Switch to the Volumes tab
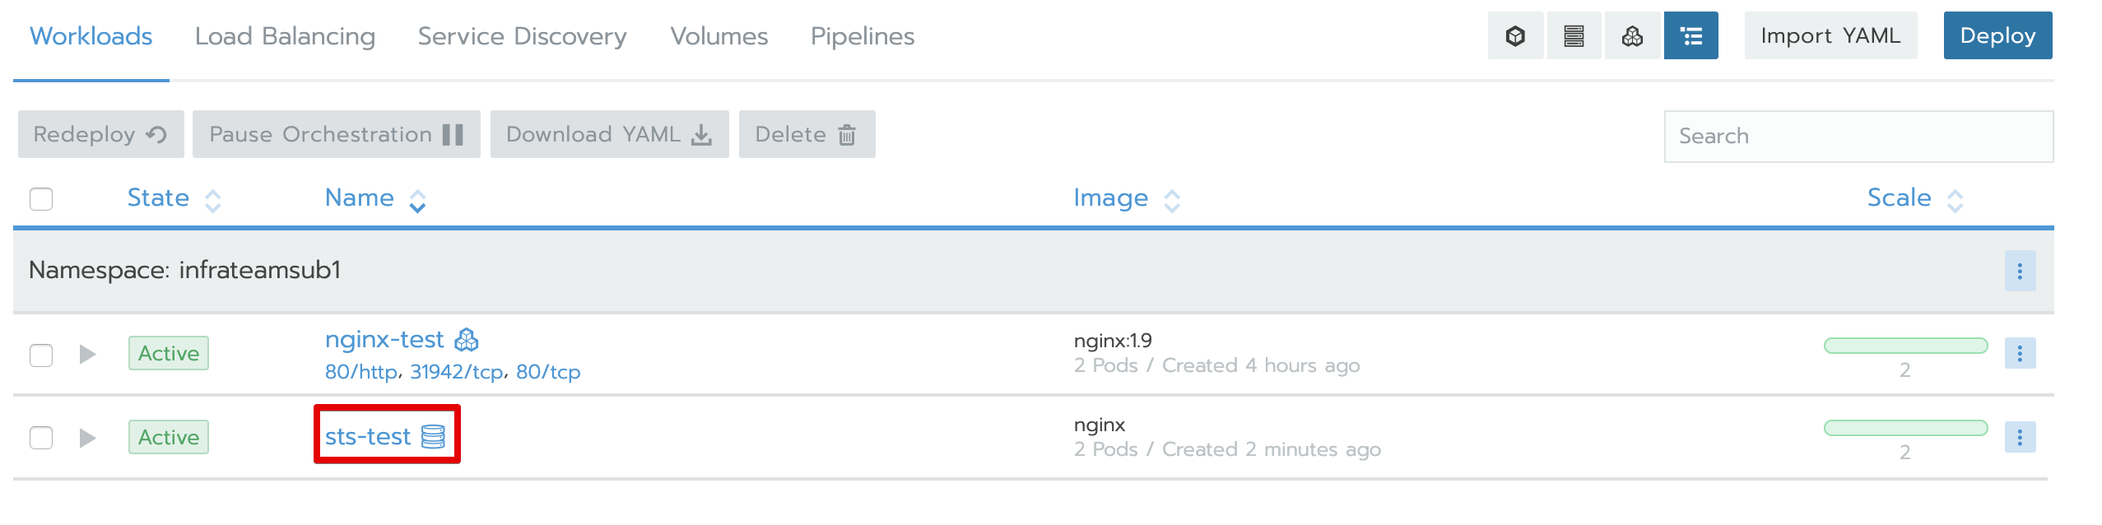Viewport: 2102px width, 525px height. (x=718, y=36)
